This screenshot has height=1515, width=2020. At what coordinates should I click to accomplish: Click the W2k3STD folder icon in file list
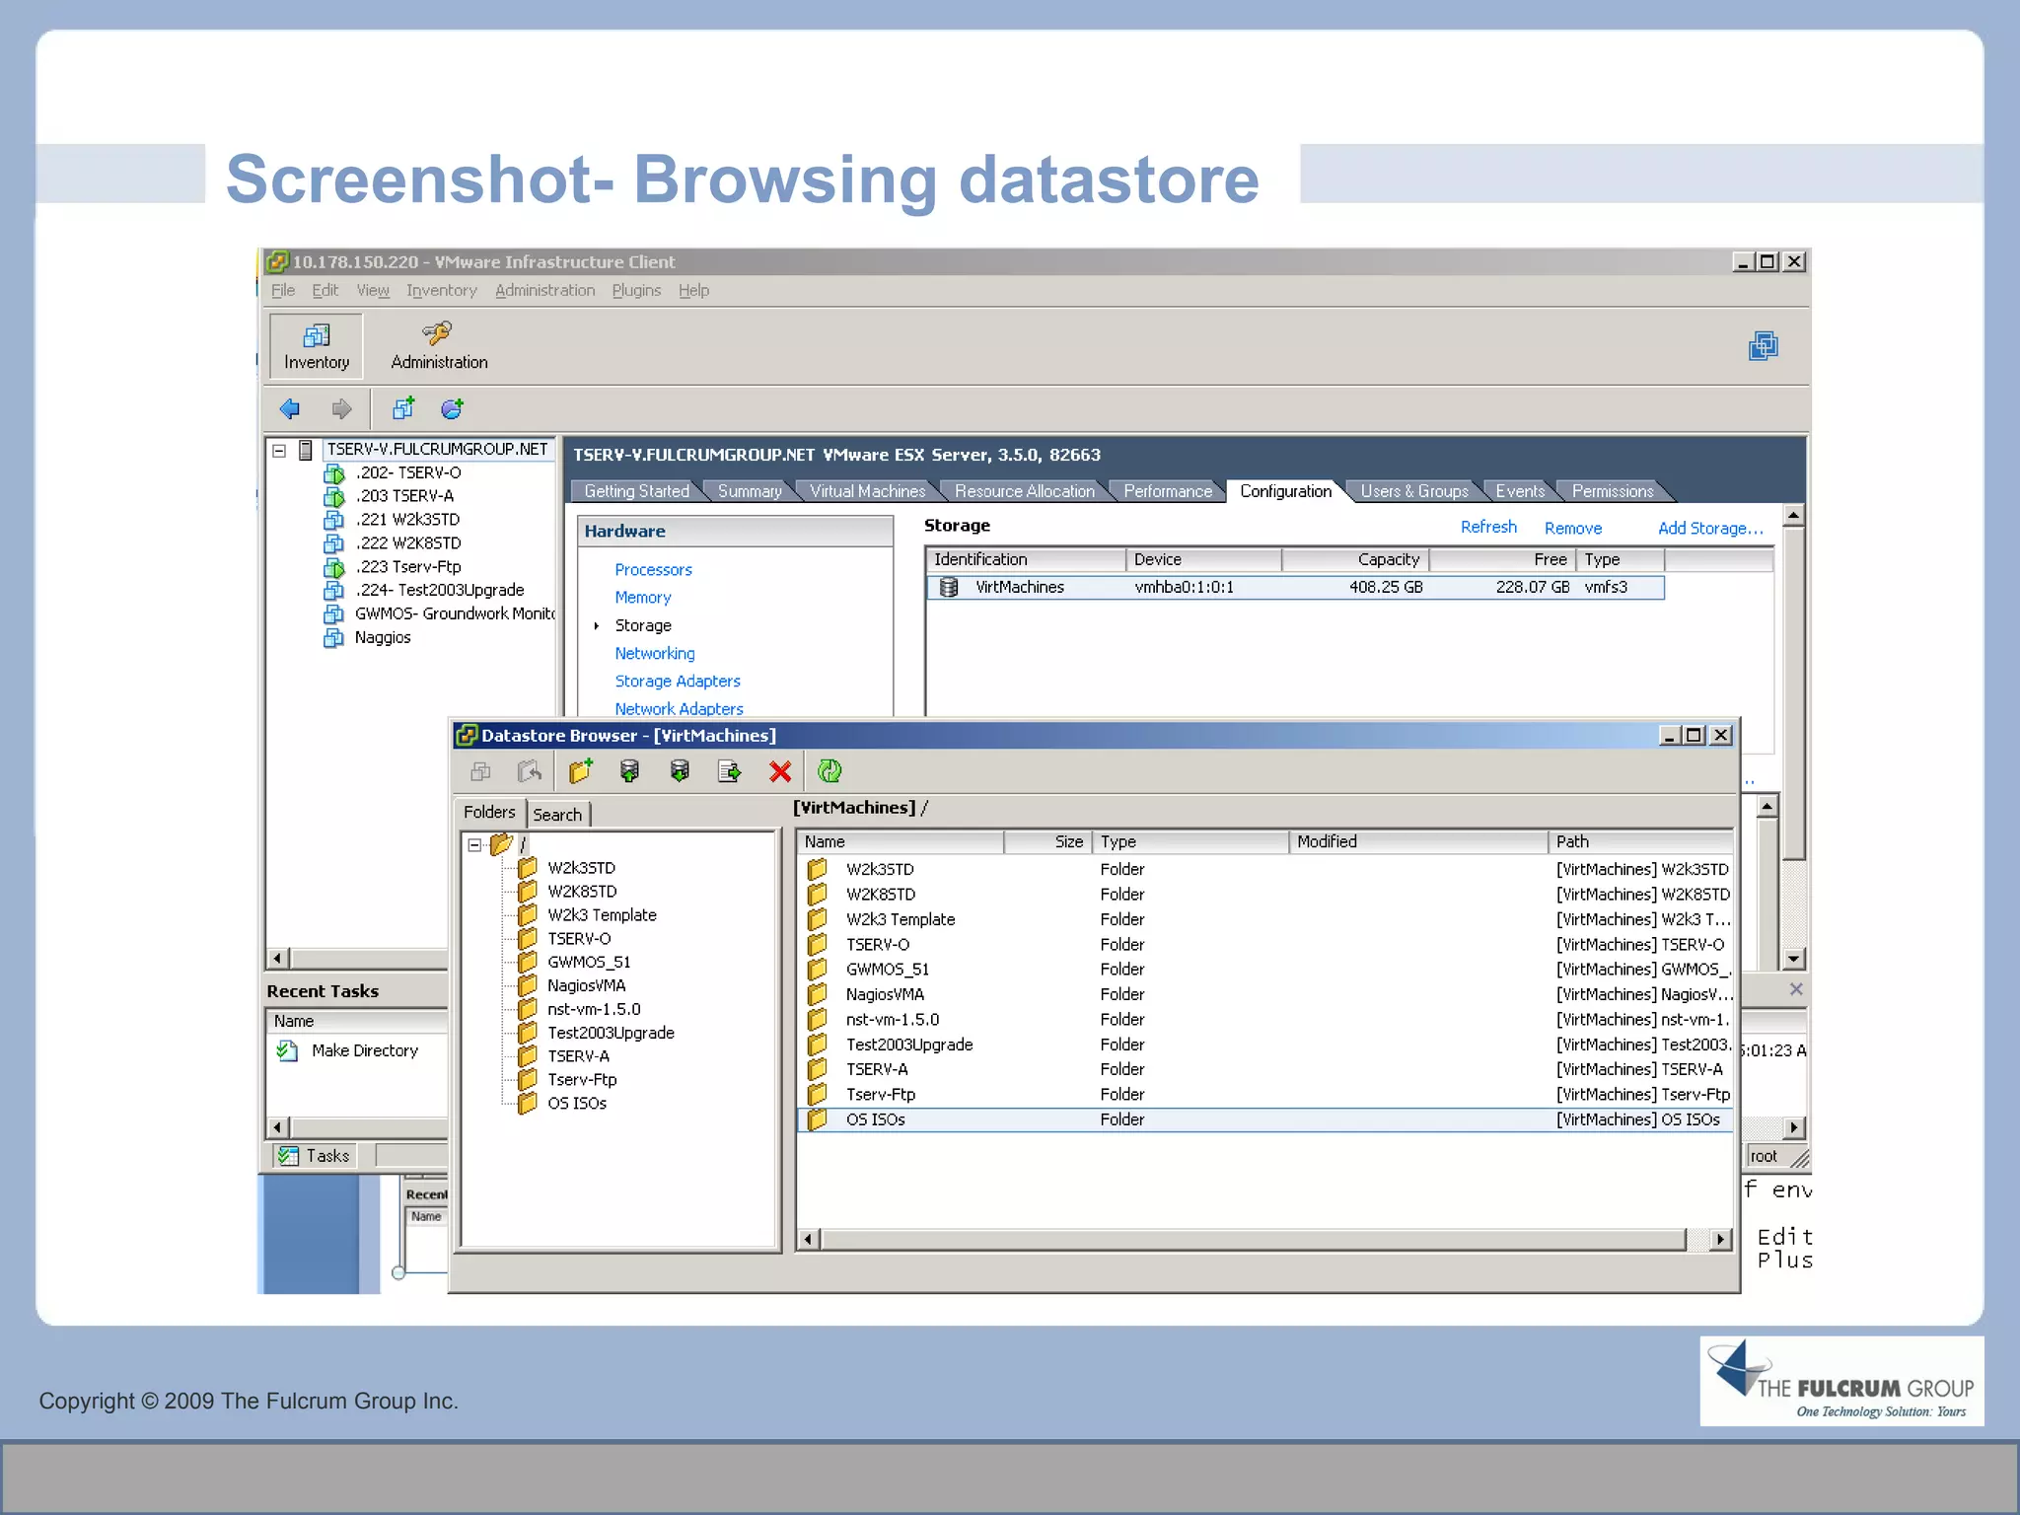[x=818, y=869]
